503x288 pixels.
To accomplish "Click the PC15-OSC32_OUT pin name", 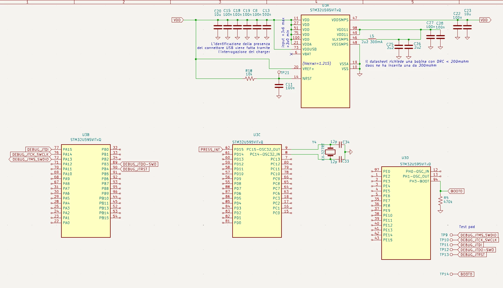I will point(263,150).
